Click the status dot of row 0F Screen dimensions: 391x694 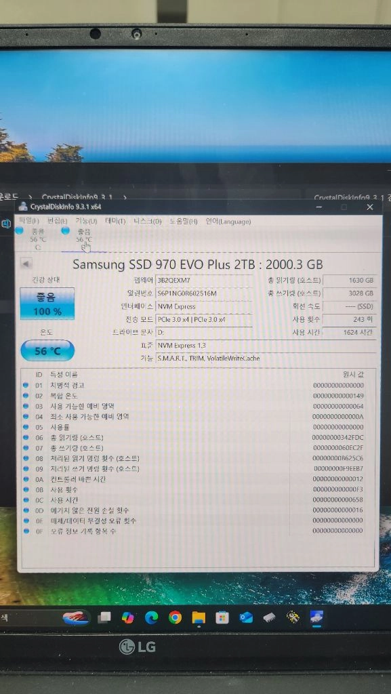pos(26,531)
